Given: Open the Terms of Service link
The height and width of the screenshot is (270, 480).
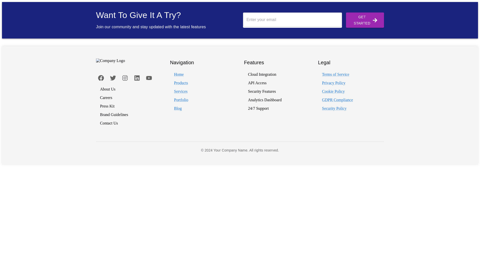Looking at the screenshot, I should click(x=335, y=74).
